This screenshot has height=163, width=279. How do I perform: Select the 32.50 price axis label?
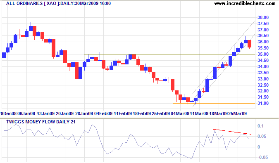point(263,85)
